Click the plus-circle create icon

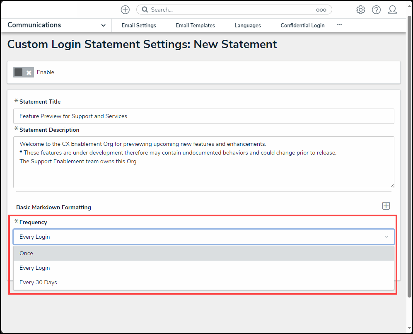125,10
